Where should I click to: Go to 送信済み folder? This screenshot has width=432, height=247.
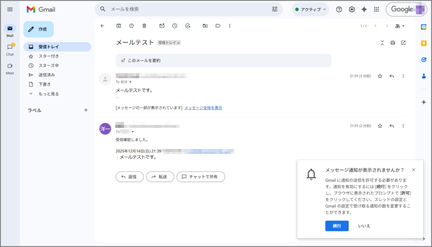[x=46, y=75]
